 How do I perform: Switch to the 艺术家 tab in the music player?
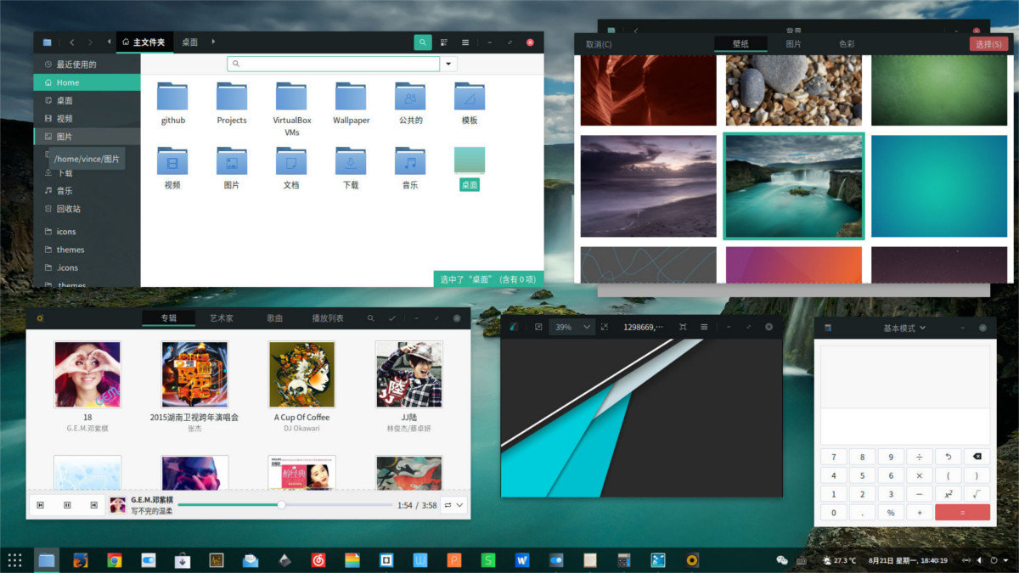221,317
